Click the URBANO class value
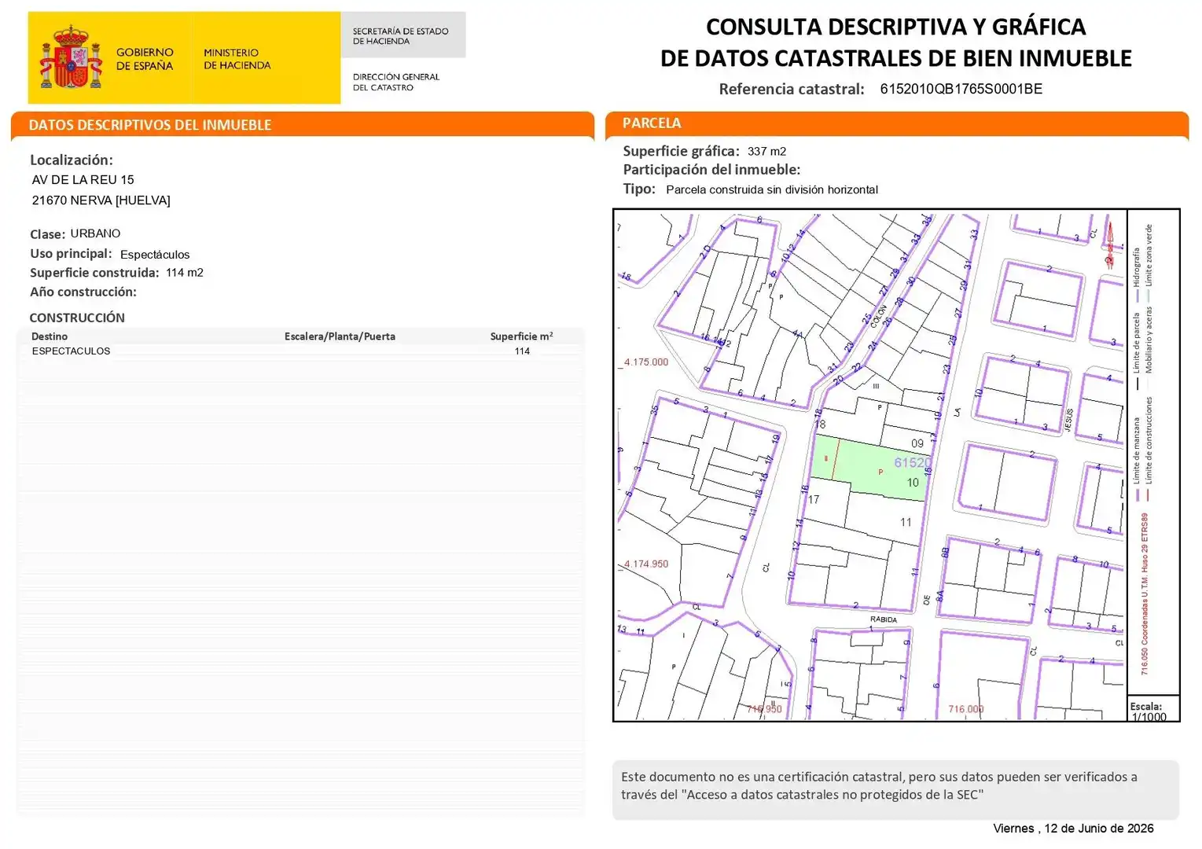The image size is (1202, 849). pyautogui.click(x=95, y=233)
